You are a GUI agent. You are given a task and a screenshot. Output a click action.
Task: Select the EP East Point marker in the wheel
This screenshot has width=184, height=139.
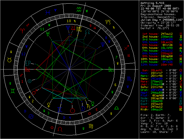(28, 63)
